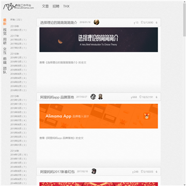The height and width of the screenshot is (186, 186).
Task: Filter archive by 2016年04月 (4)
Action: [18, 78]
